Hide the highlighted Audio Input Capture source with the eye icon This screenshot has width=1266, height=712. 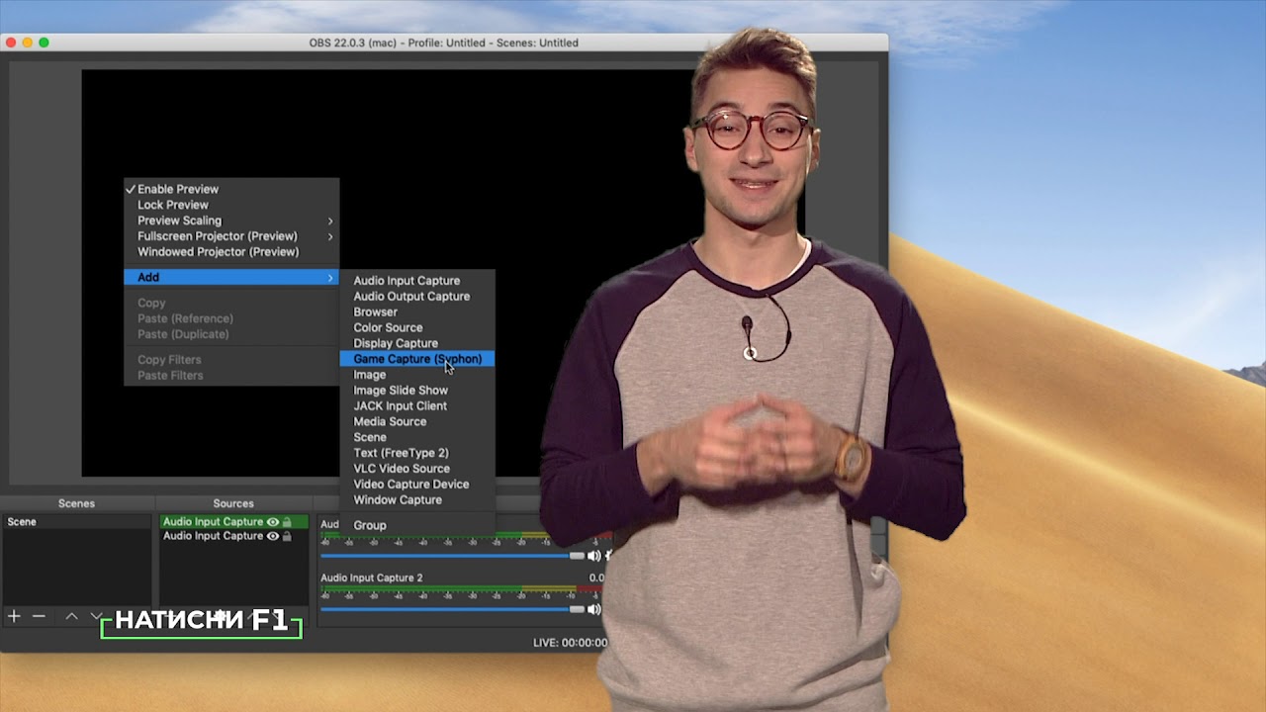tap(272, 522)
